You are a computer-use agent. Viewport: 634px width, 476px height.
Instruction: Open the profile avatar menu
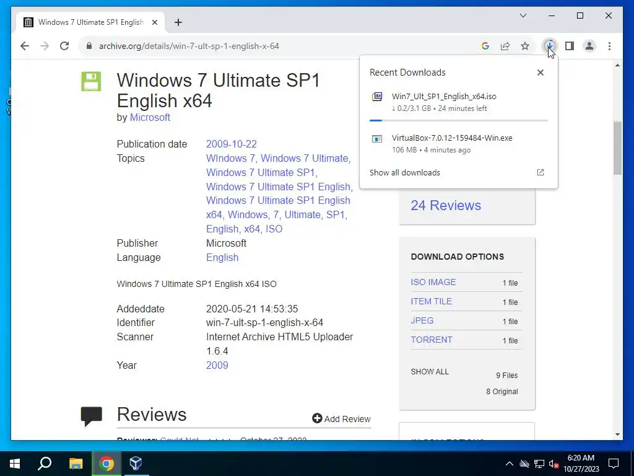pos(589,46)
